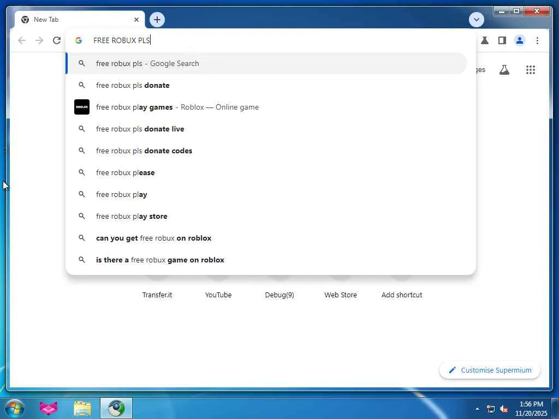Image resolution: width=559 pixels, height=419 pixels.
Task: Select the 'free robux play' suggestion
Action: [266, 194]
